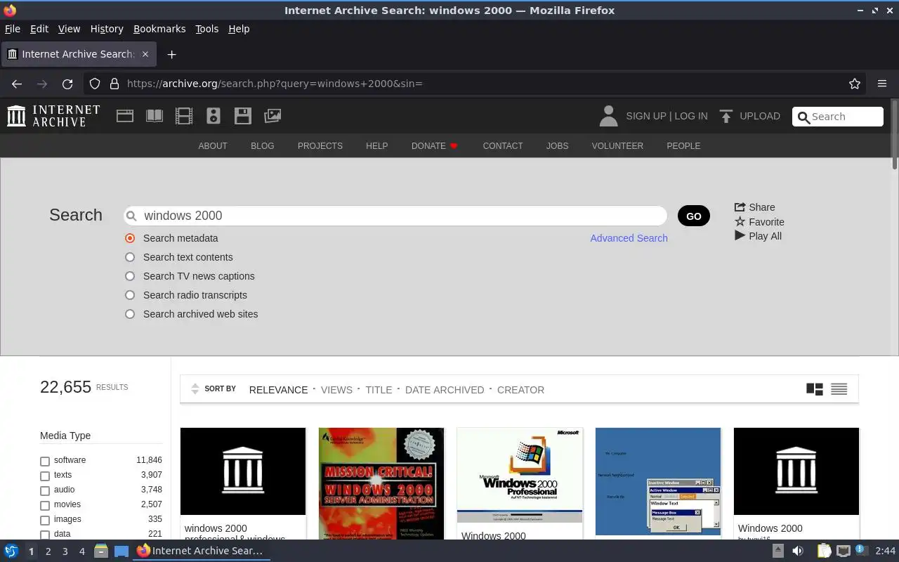
Task: Click SIGN UP link
Action: point(646,116)
